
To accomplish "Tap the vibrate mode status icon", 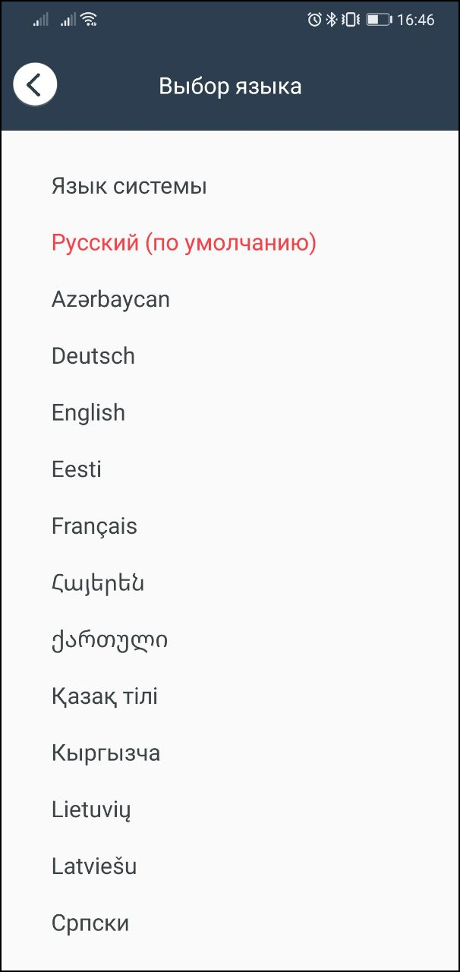I will point(350,21).
